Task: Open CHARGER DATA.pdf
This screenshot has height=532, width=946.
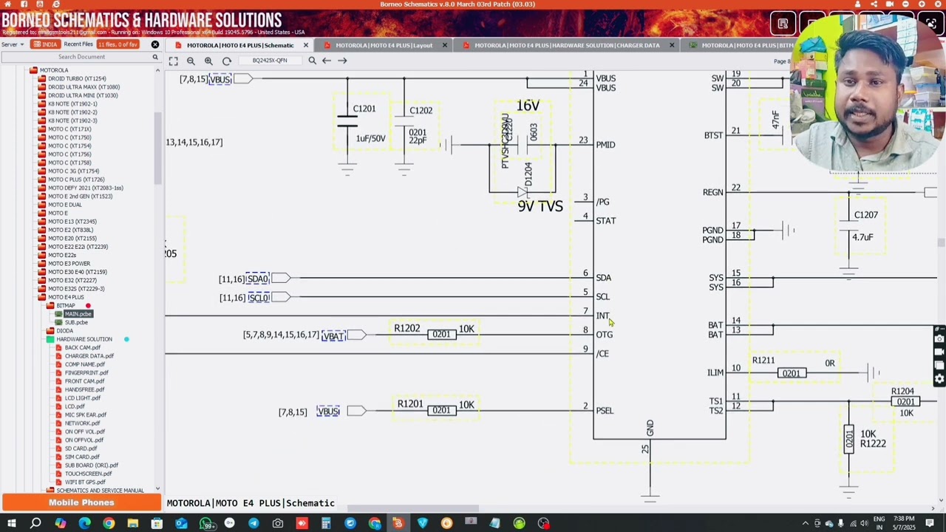Action: (89, 356)
